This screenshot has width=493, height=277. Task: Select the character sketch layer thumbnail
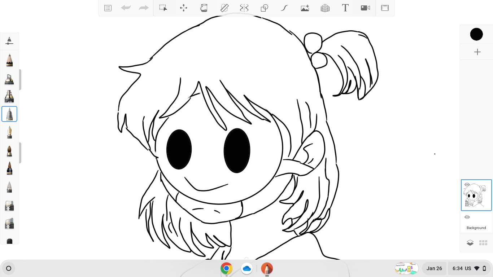point(476,195)
